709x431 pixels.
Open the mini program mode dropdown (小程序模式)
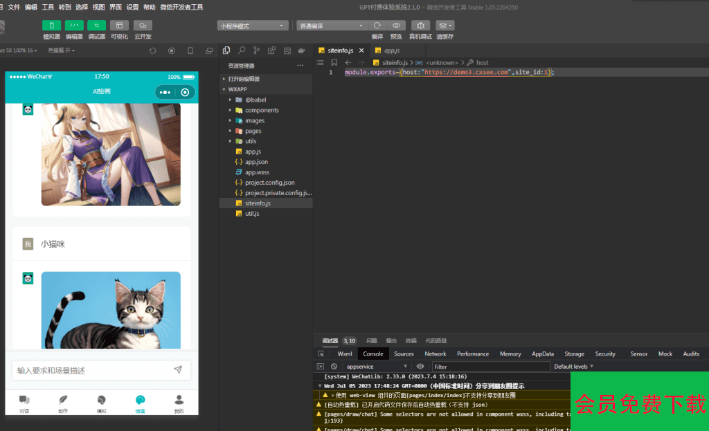[x=253, y=26]
